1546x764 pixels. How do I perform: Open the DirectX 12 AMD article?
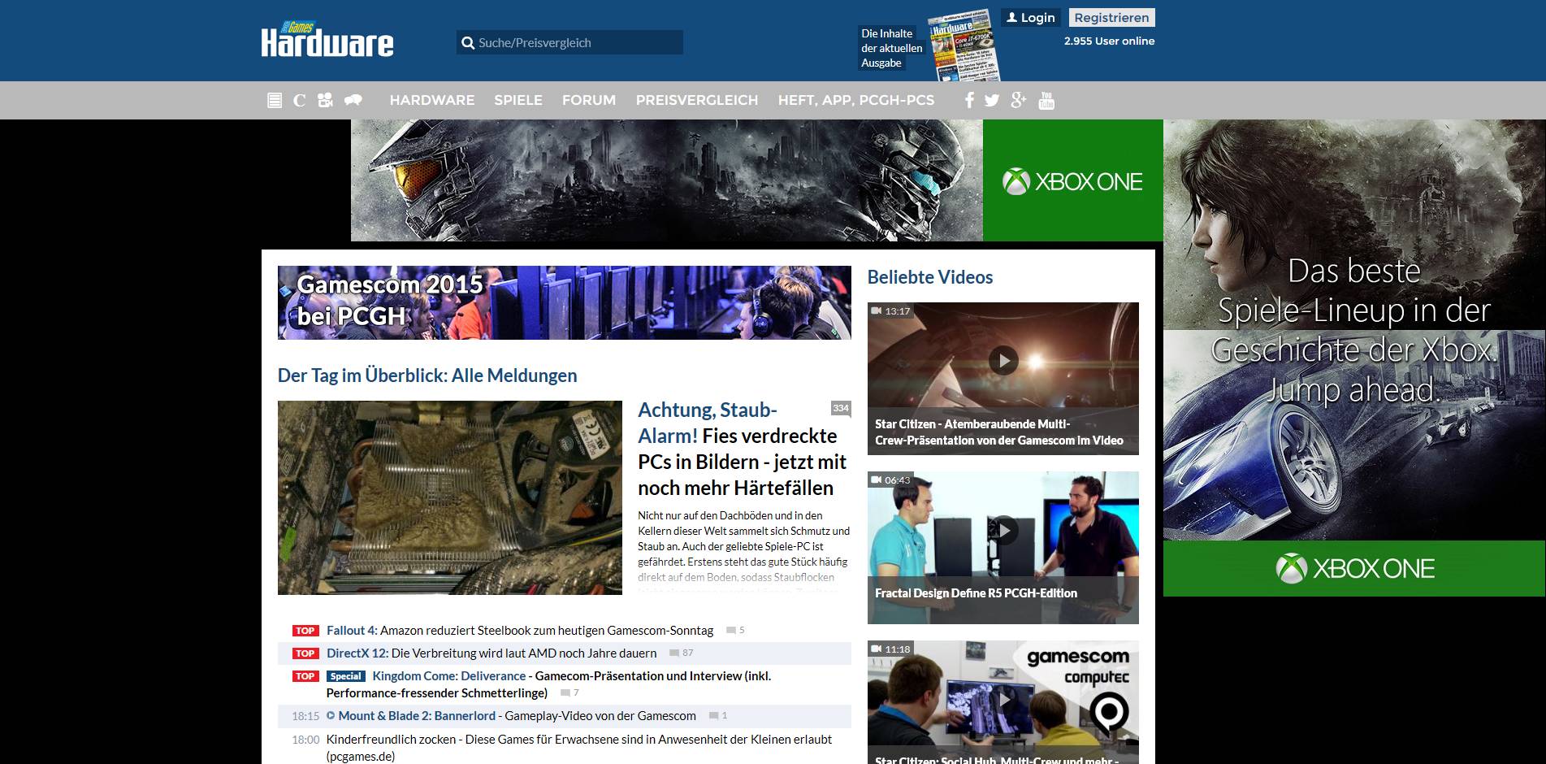coord(492,653)
